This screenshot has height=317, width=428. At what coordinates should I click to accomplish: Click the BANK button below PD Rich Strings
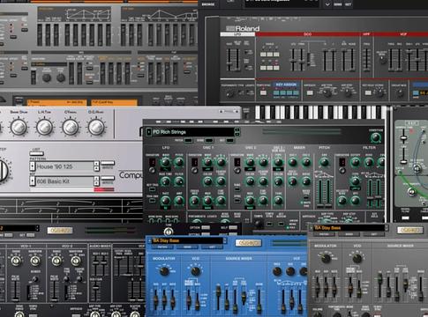(x=209, y=141)
